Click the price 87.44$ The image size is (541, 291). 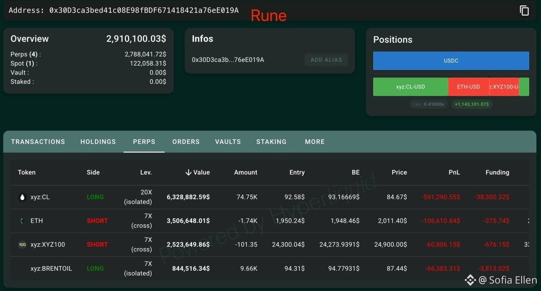[397, 268]
